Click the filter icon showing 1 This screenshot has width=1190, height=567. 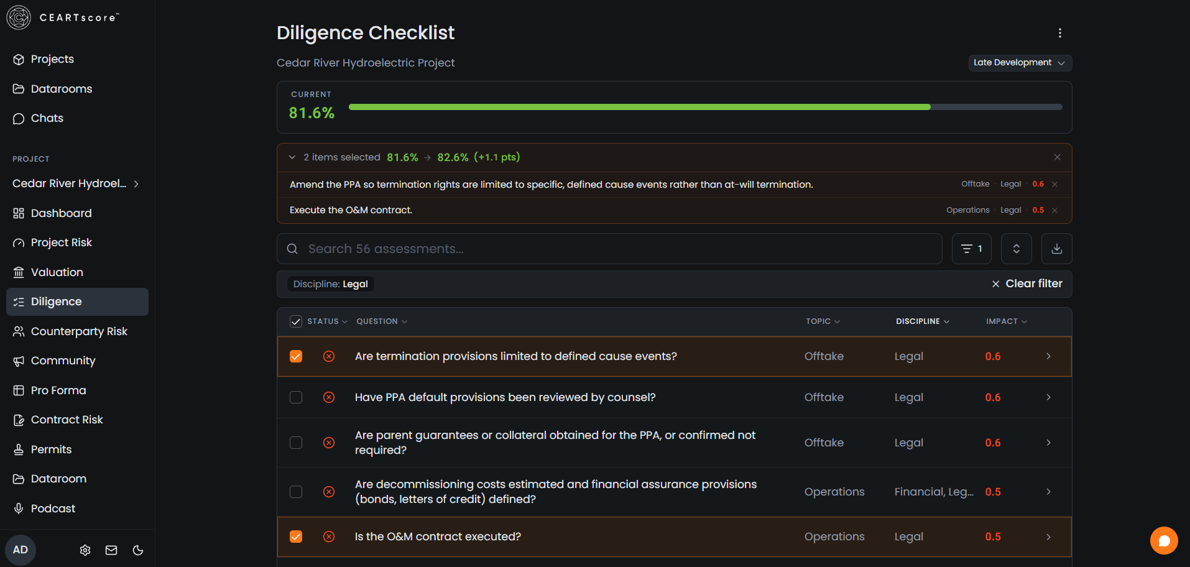coord(971,249)
